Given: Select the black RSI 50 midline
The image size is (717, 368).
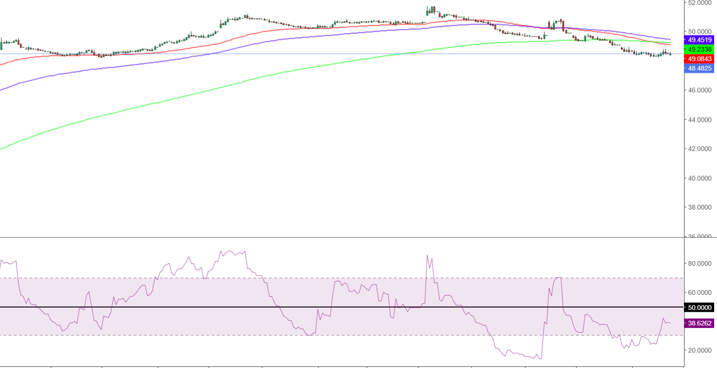Looking at the screenshot, I should click(x=342, y=307).
